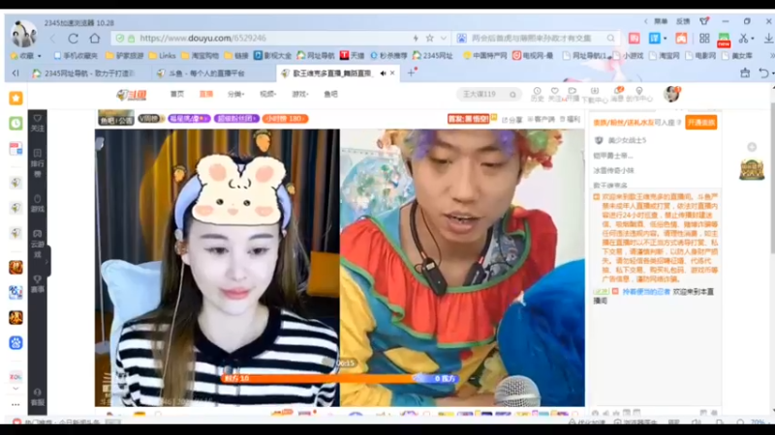Viewport: 775px width, 435px height.
Task: Open the orange star favorites sidebar icon
Action: 15,99
